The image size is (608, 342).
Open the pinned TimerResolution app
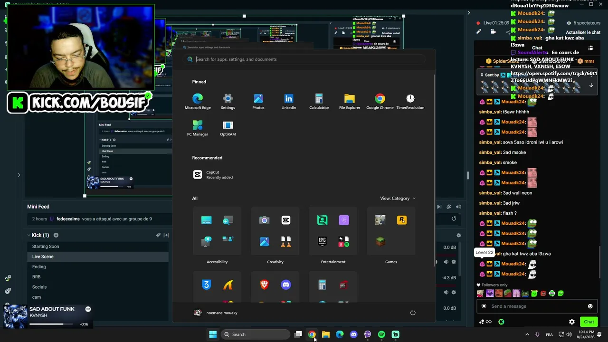(410, 102)
